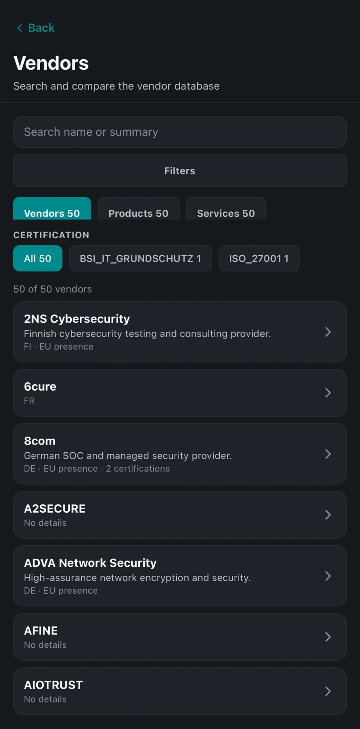Select the 6cure vendor name
The height and width of the screenshot is (729, 360).
click(x=40, y=387)
